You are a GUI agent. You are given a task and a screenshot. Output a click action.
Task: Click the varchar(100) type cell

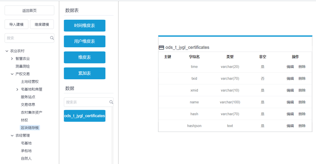click(230, 102)
